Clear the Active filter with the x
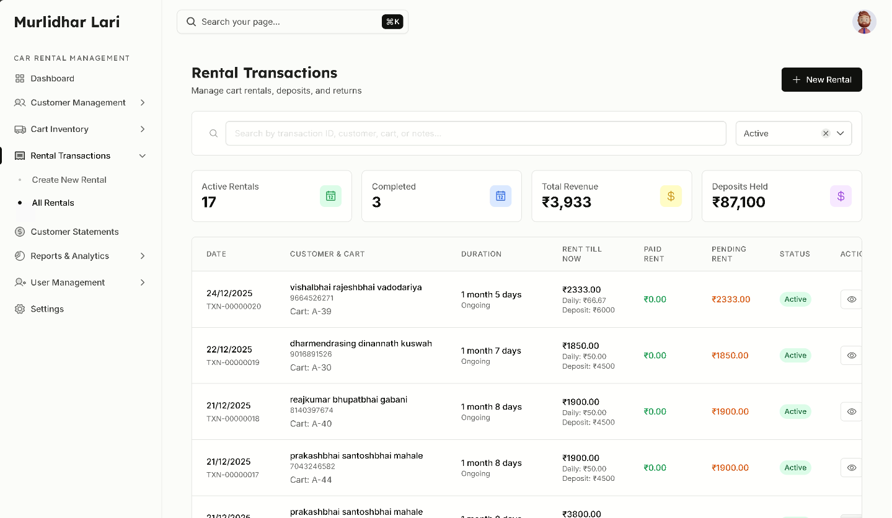This screenshot has width=892, height=518. pos(826,133)
